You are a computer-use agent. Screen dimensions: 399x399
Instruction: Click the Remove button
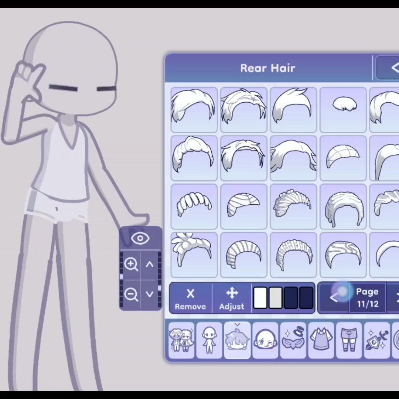point(190,299)
